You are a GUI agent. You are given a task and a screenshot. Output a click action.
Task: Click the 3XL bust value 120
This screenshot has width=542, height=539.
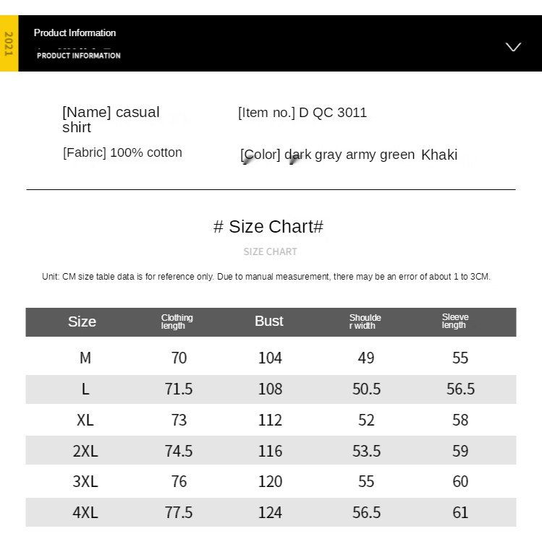[x=271, y=481]
